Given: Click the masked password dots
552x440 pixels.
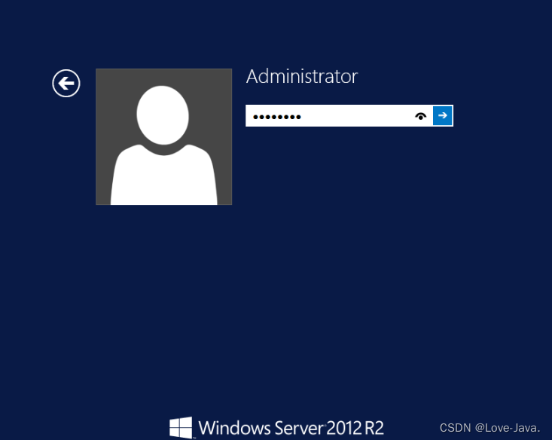Looking at the screenshot, I should click(x=276, y=117).
